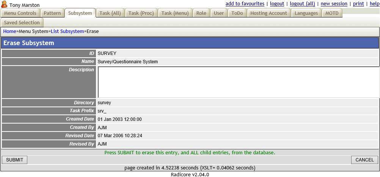380x177 pixels.
Task: Open the Menu Controls tab
Action: tap(20, 13)
